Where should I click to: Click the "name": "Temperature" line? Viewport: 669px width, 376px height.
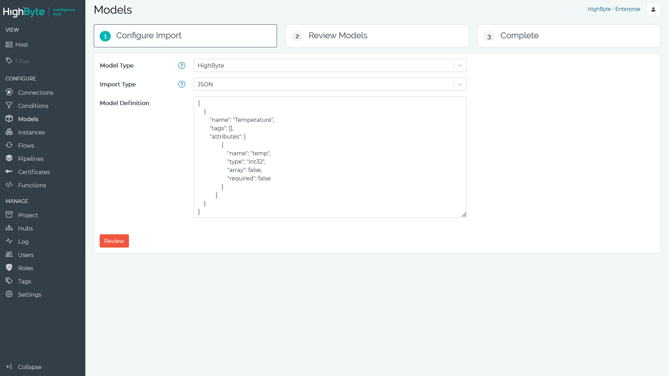point(242,120)
